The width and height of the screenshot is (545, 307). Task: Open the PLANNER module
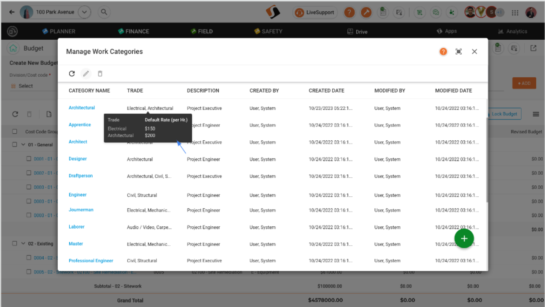tap(59, 31)
